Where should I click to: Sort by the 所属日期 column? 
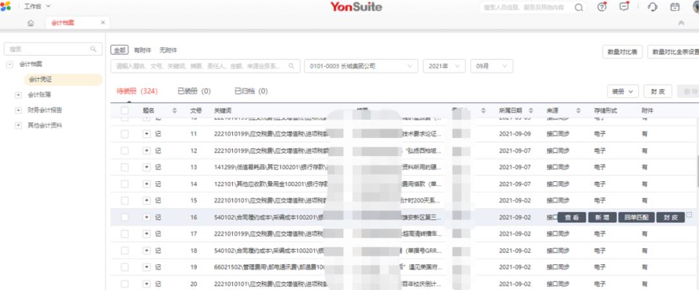coord(531,111)
